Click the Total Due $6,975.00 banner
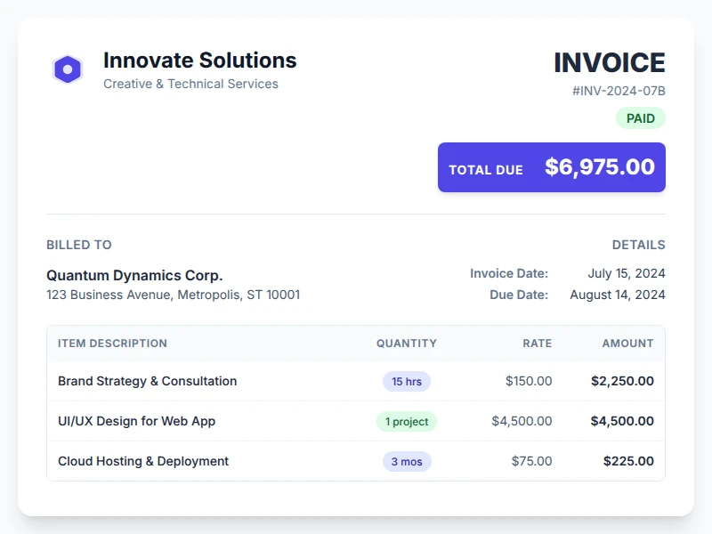Screen dimensions: 712x534 [x=551, y=167]
